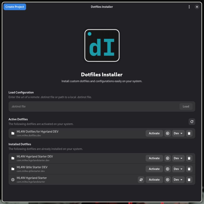Delete ML4W Qtile Starter DEV using its trash icon
The height and width of the screenshot is (204, 204).
coord(189,169)
